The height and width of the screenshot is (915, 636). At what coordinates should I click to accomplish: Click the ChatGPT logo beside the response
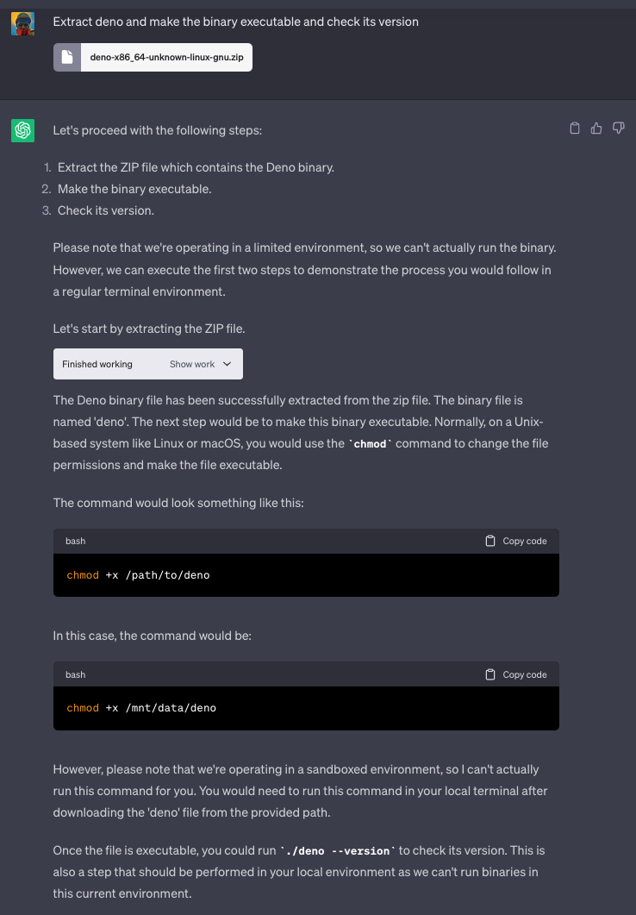[x=22, y=130]
